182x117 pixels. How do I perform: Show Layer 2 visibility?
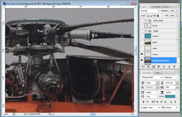142,36
